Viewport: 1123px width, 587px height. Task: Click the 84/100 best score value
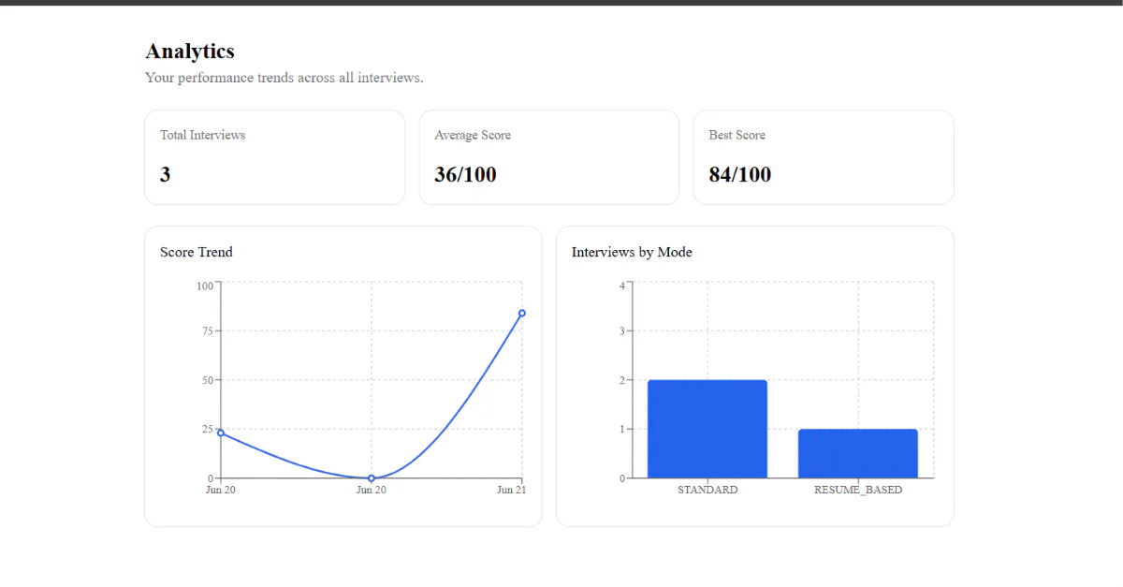(x=740, y=174)
